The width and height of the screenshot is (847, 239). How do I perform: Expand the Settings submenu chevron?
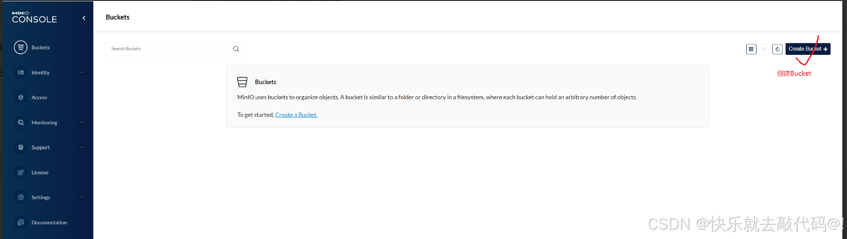[82, 198]
